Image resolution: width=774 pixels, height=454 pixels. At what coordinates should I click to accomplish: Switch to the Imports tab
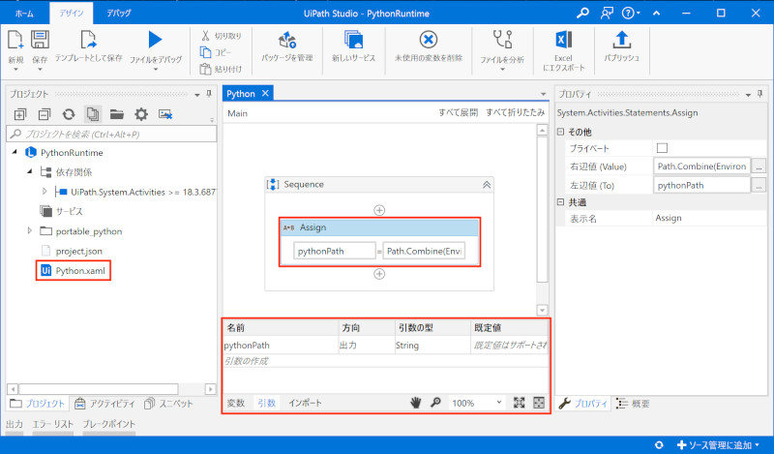[x=305, y=403]
